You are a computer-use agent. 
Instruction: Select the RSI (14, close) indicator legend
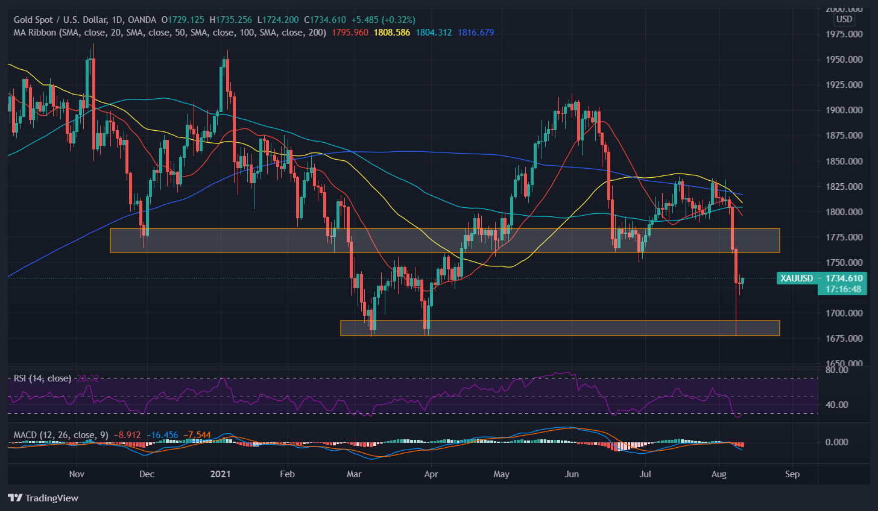pyautogui.click(x=42, y=378)
